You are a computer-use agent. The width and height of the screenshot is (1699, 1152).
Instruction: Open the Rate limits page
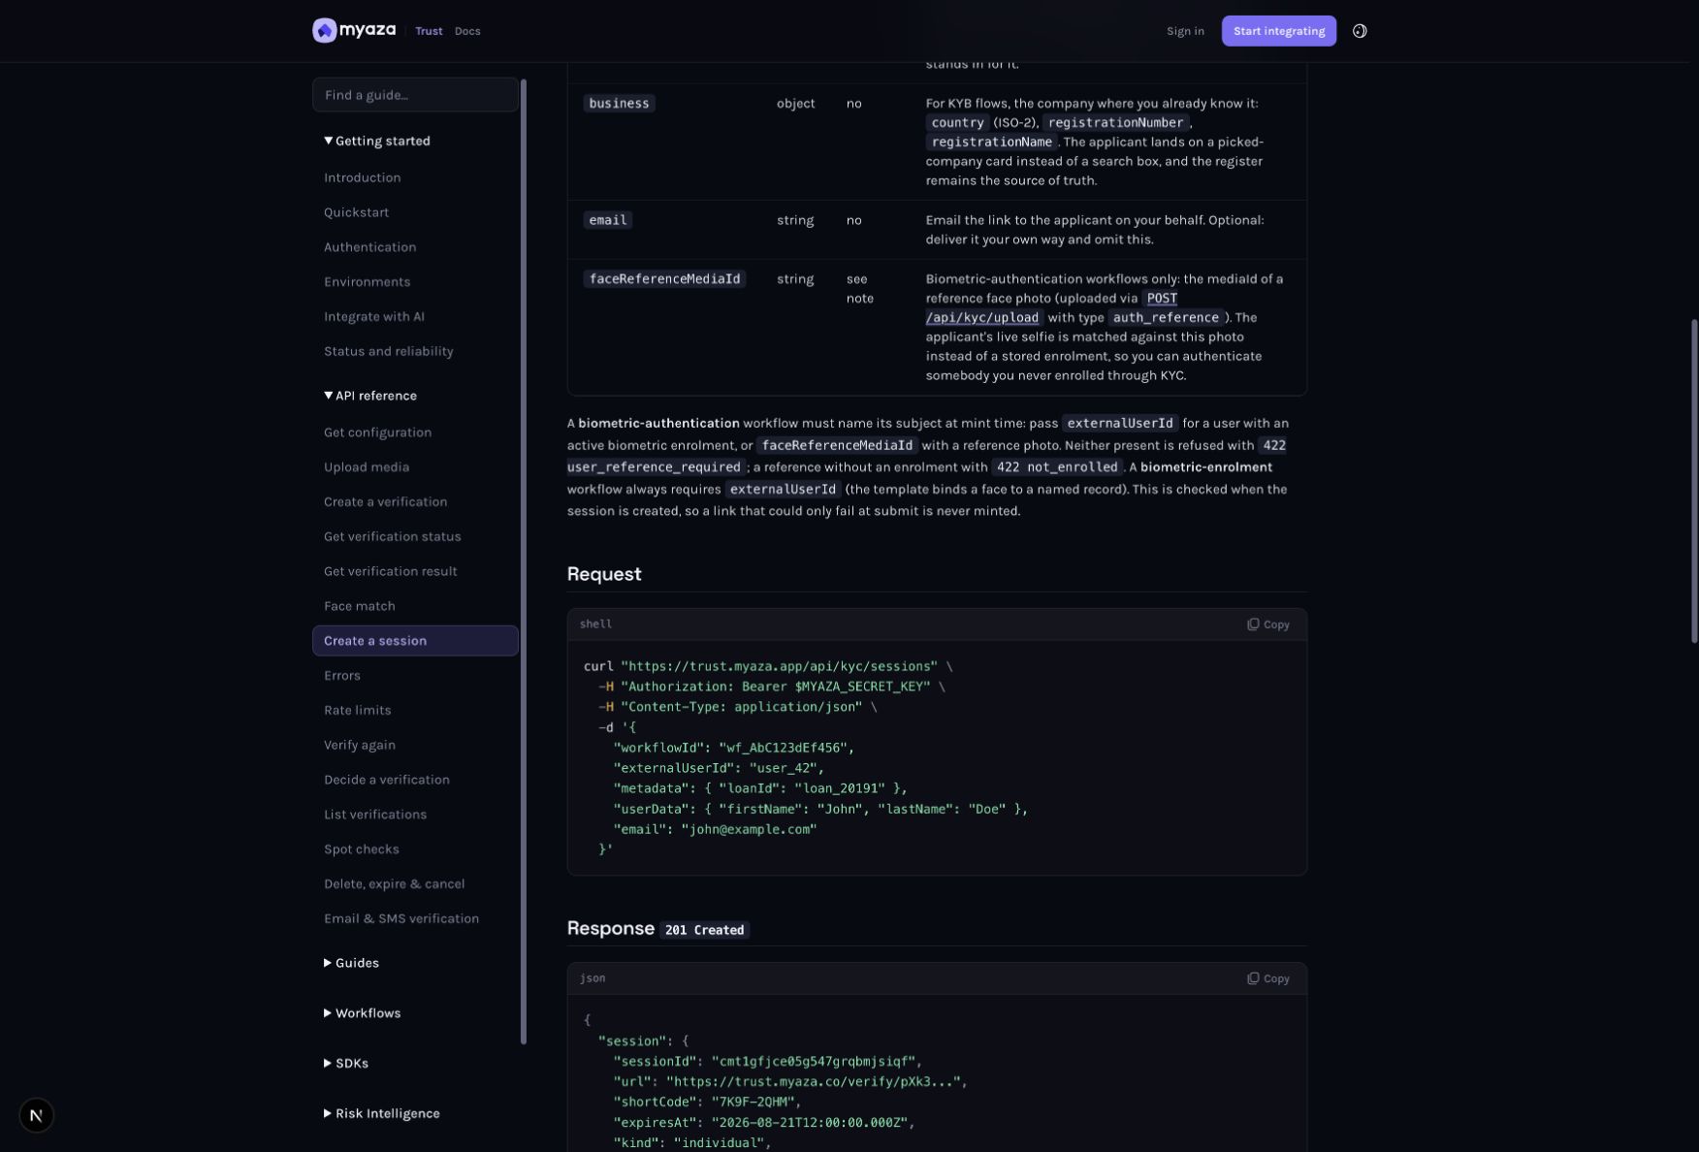[x=357, y=711]
